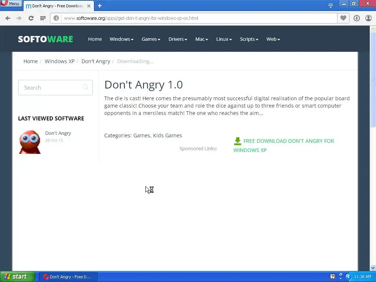Click Home in the breadcrumb
Viewport: 376px width, 282px height.
[30, 61]
